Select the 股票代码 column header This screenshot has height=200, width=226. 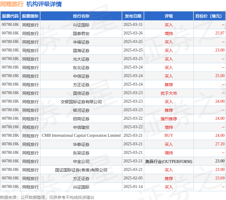point(10,16)
